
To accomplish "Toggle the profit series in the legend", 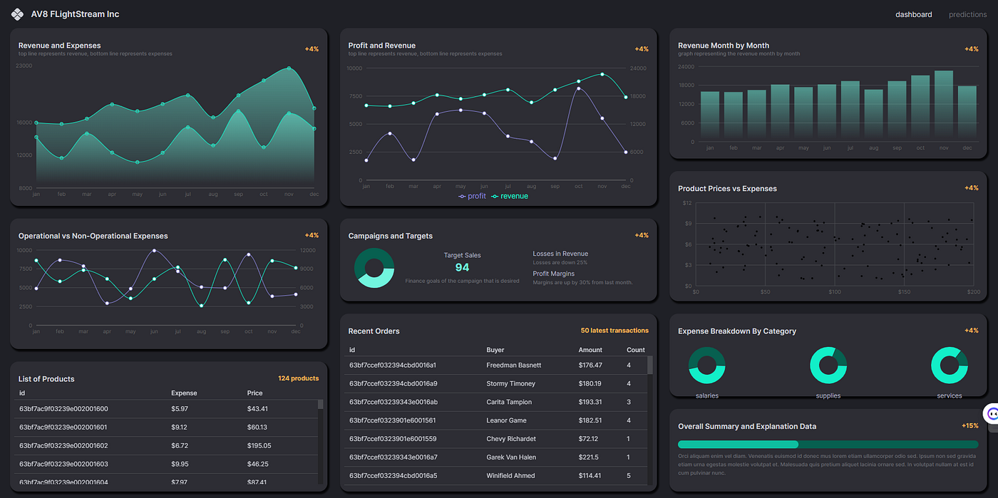I will (472, 195).
